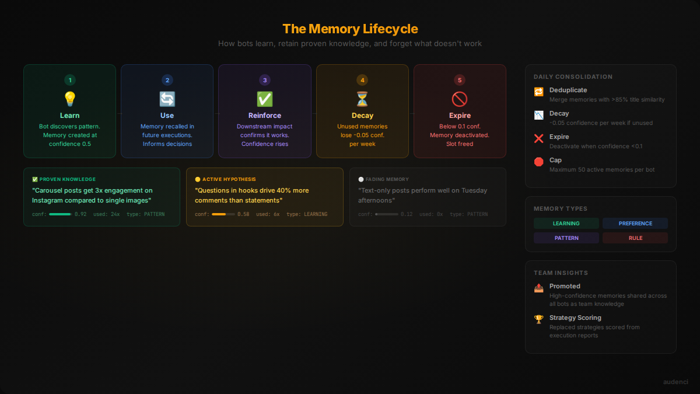
Task: Click the Cap stop sign icon
Action: pos(538,162)
